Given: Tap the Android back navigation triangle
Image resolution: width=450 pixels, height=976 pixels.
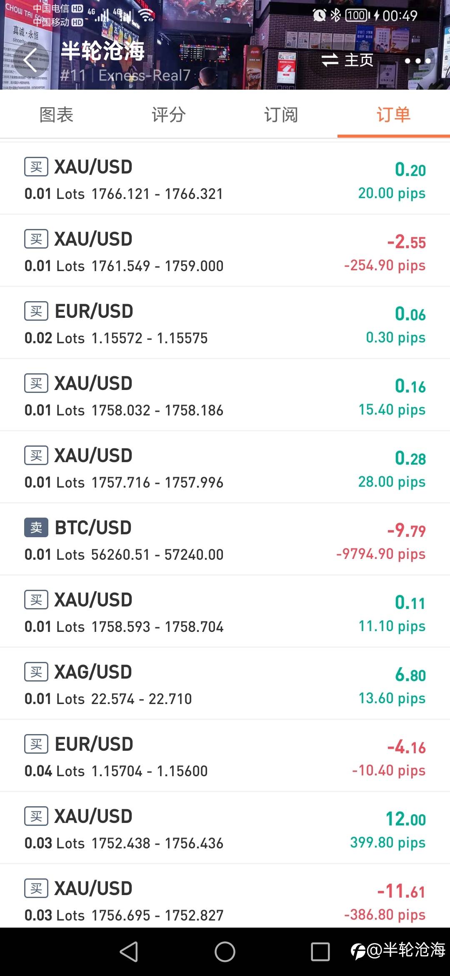Looking at the screenshot, I should pos(129,951).
